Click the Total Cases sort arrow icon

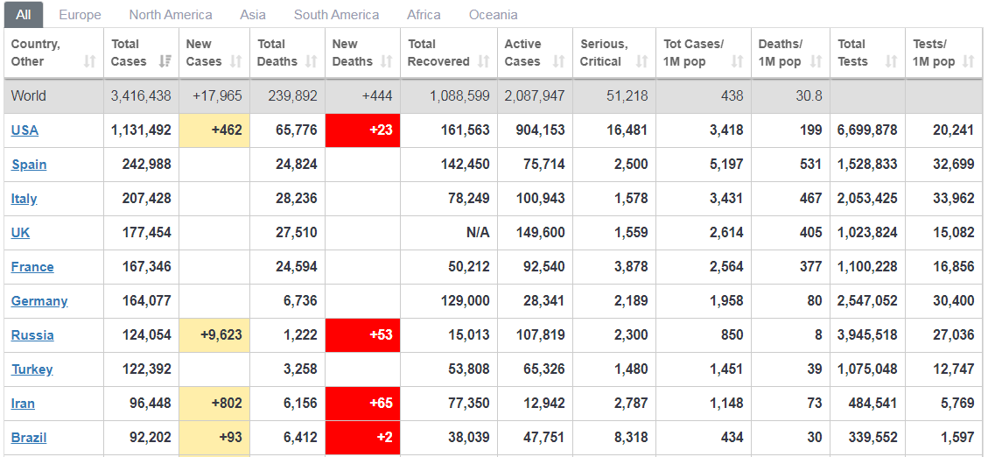point(165,61)
